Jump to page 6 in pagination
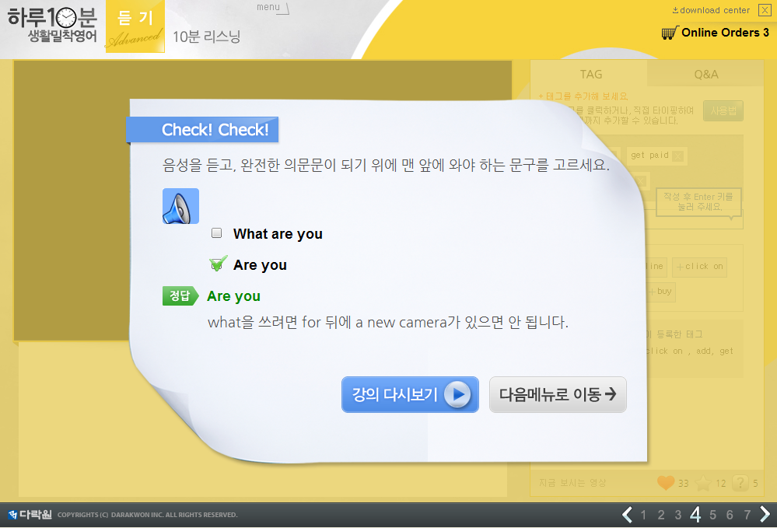This screenshot has width=777, height=528. click(x=730, y=514)
